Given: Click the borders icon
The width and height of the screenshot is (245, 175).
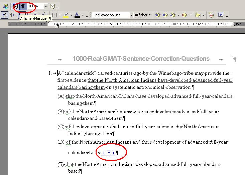Looking at the screenshot, I should (54, 15).
